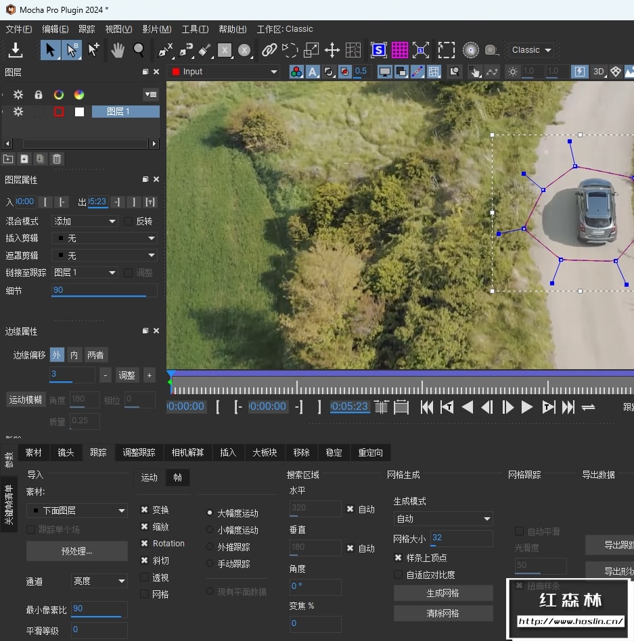Click the 图层 1 white matte color swatch

(79, 112)
